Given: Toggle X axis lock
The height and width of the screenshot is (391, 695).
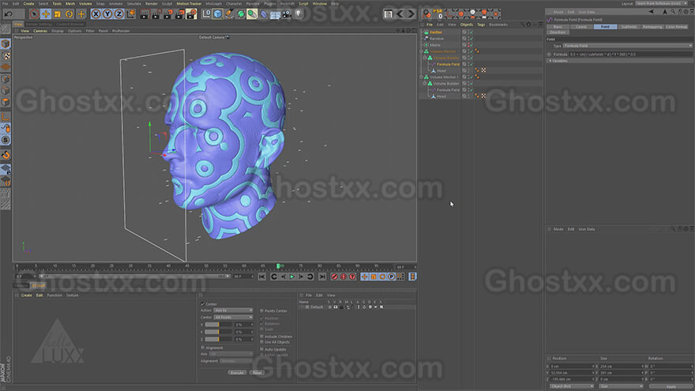Looking at the screenshot, I should (x=96, y=14).
